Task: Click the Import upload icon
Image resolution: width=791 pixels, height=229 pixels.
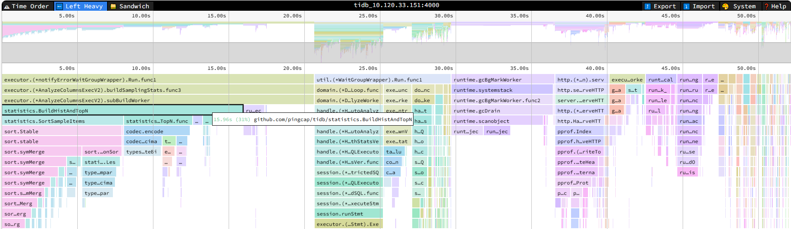Action: click(687, 6)
